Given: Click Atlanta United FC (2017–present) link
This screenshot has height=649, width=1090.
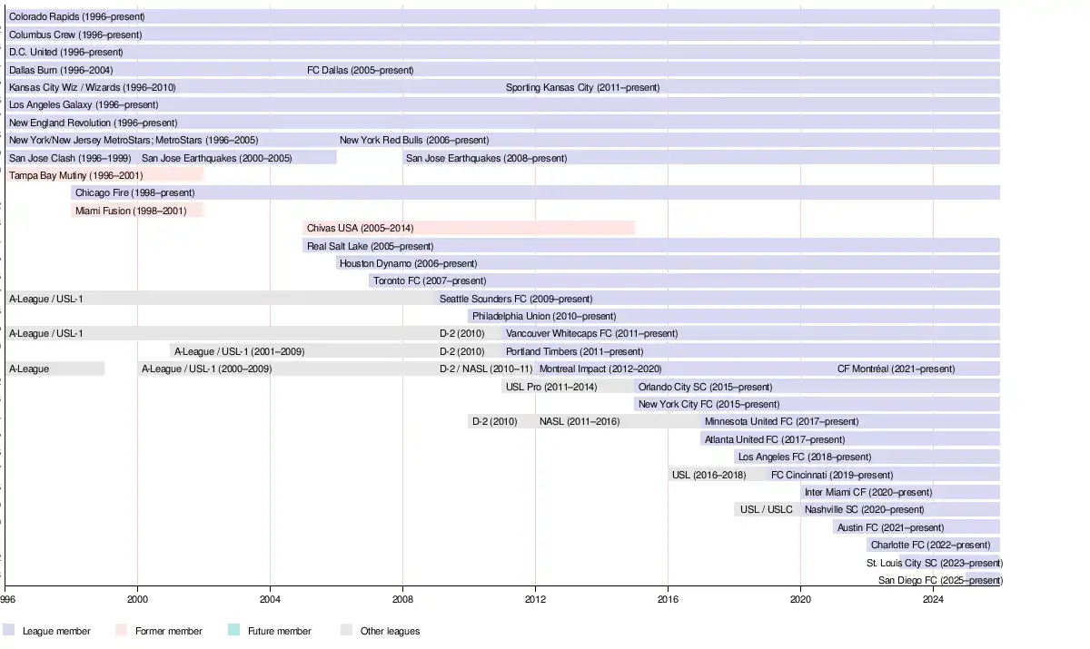Looking at the screenshot, I should click(x=774, y=439).
